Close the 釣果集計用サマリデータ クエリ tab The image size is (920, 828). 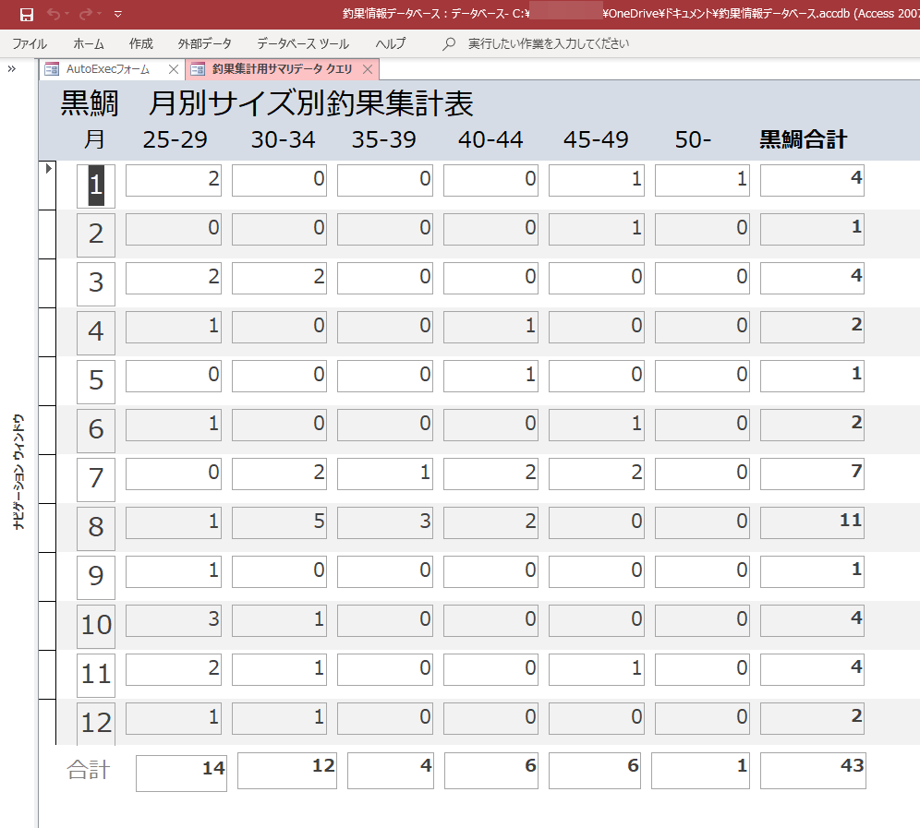(x=368, y=69)
